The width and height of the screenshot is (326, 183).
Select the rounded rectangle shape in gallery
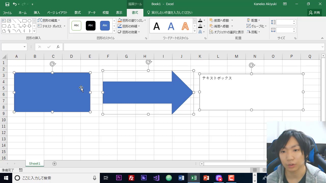pos(4,26)
